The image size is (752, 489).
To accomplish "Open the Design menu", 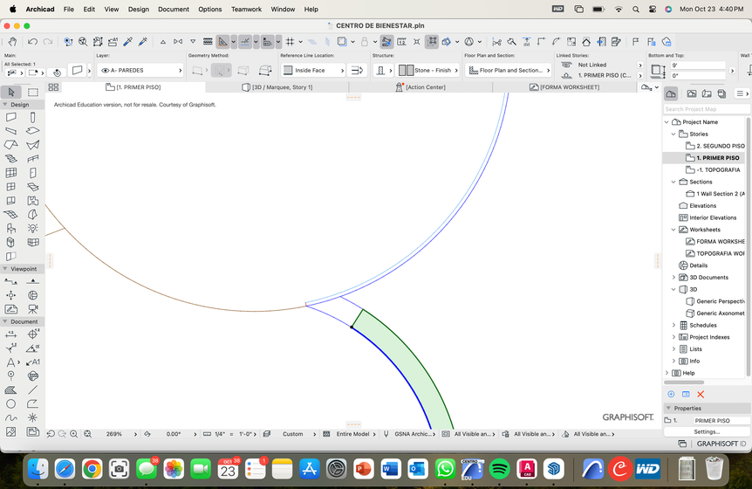I will click(x=138, y=9).
